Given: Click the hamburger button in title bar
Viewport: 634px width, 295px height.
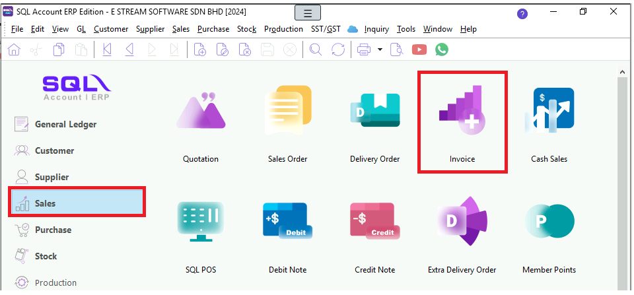Looking at the screenshot, I should pos(307,13).
